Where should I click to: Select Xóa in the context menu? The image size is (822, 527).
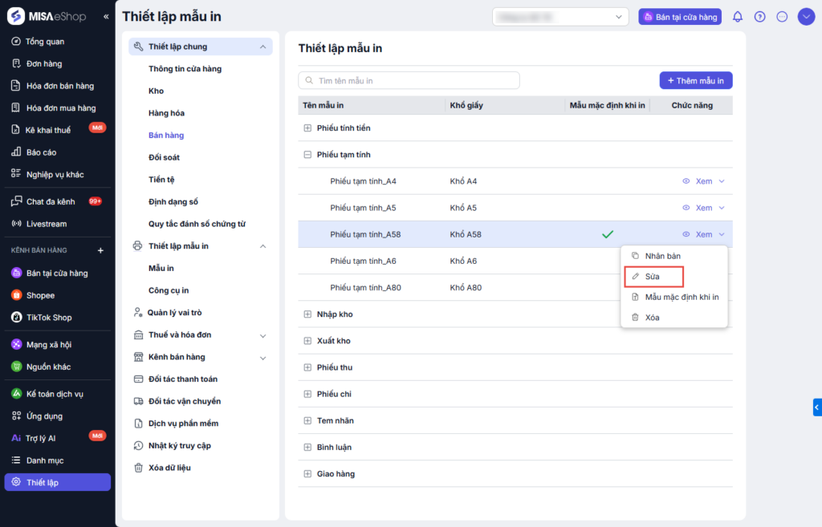[652, 318]
